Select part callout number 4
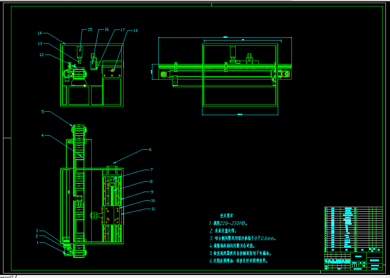This screenshot has width=390, height=278. click(x=42, y=136)
